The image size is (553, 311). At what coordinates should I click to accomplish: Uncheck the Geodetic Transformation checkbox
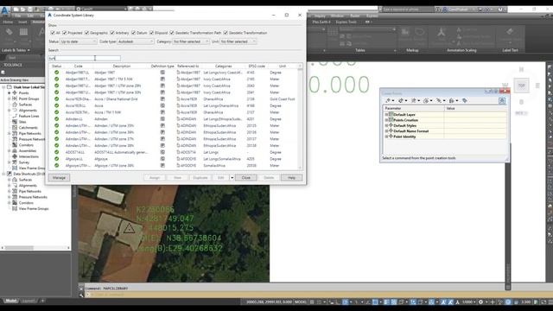pyautogui.click(x=226, y=33)
